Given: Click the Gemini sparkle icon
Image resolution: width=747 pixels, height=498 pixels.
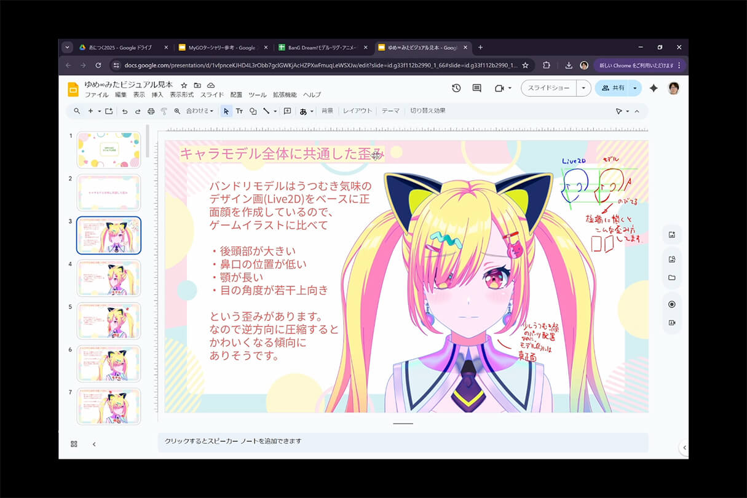Looking at the screenshot, I should coord(654,89).
